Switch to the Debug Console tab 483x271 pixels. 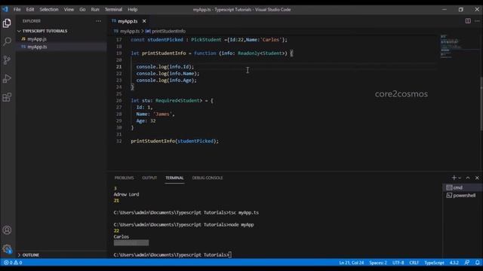pyautogui.click(x=208, y=178)
